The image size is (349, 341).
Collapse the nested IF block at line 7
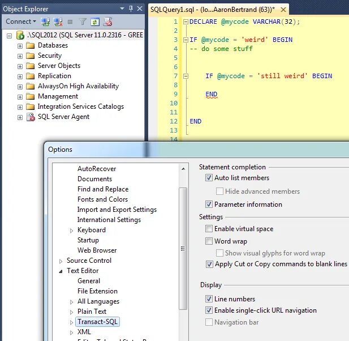pos(186,76)
